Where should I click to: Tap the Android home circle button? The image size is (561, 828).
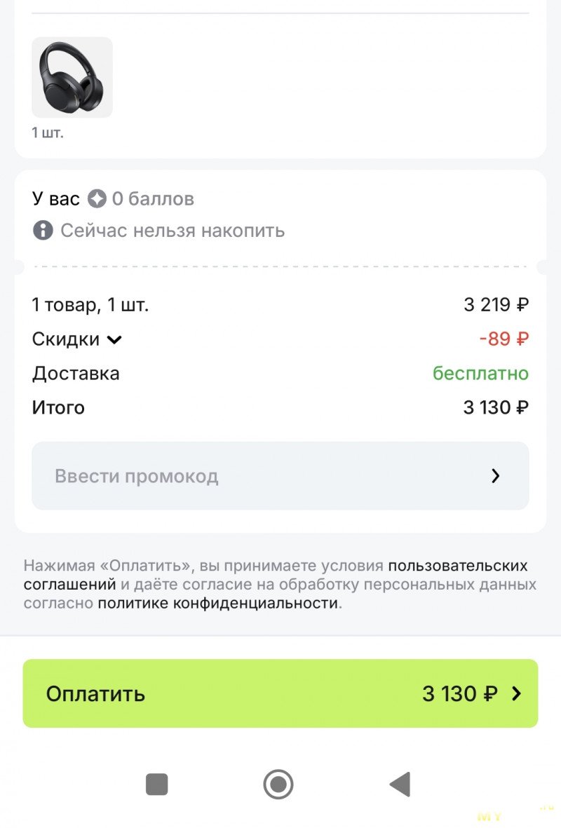pos(278,784)
